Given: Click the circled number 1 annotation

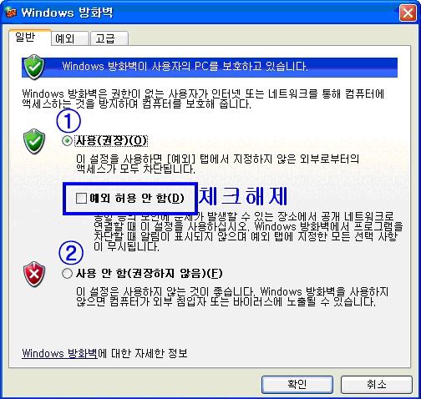Looking at the screenshot, I should (68, 121).
